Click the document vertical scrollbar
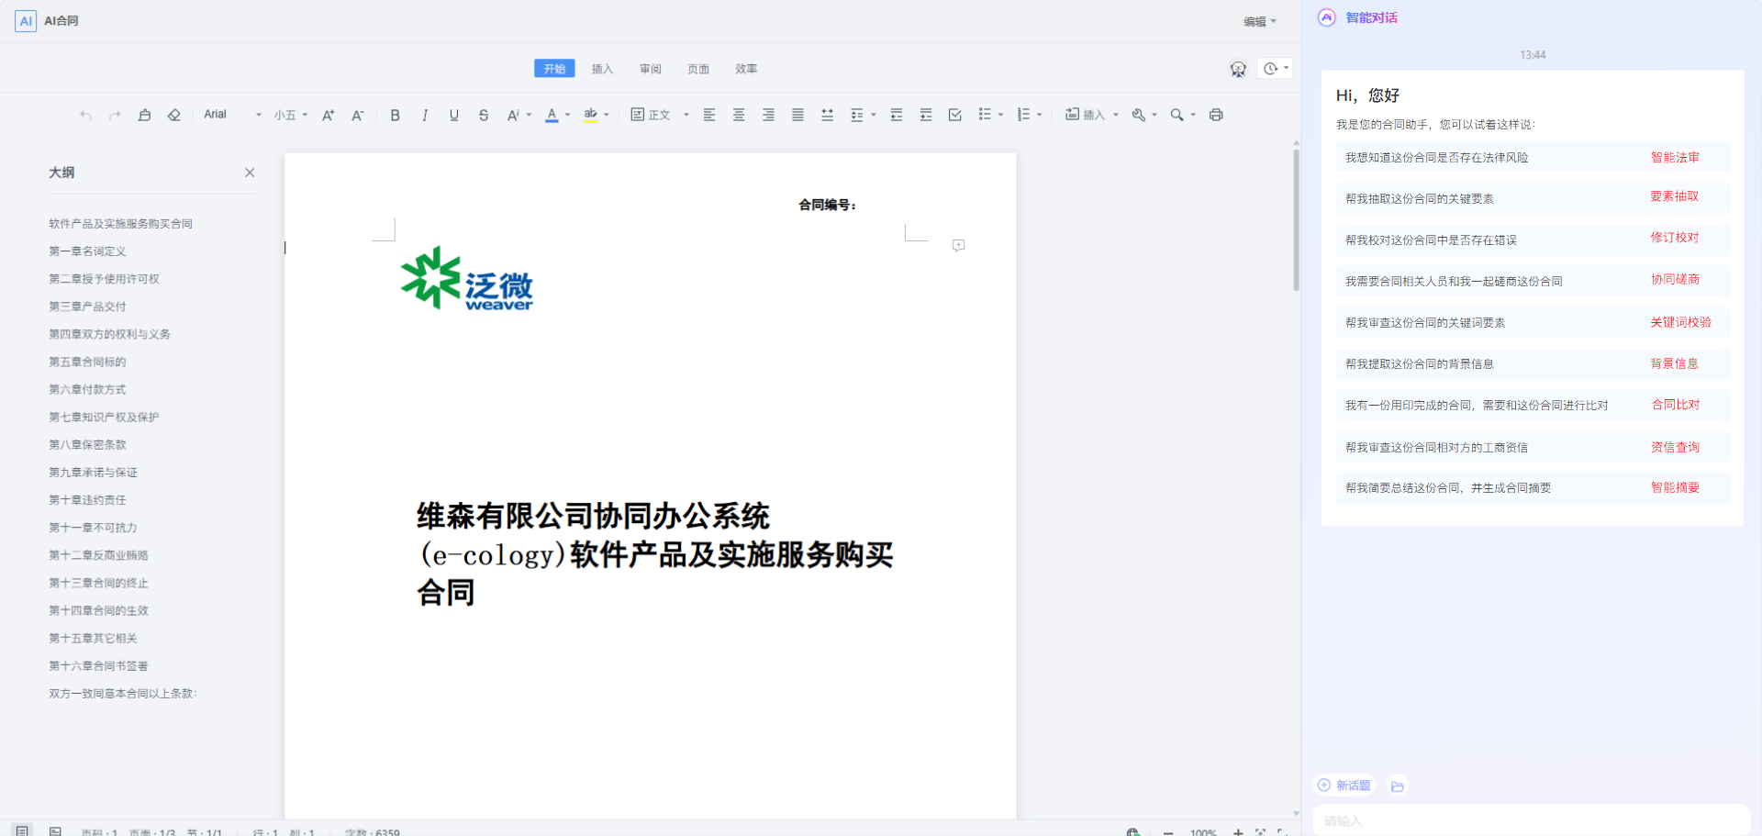The image size is (1762, 836). coord(1296,220)
